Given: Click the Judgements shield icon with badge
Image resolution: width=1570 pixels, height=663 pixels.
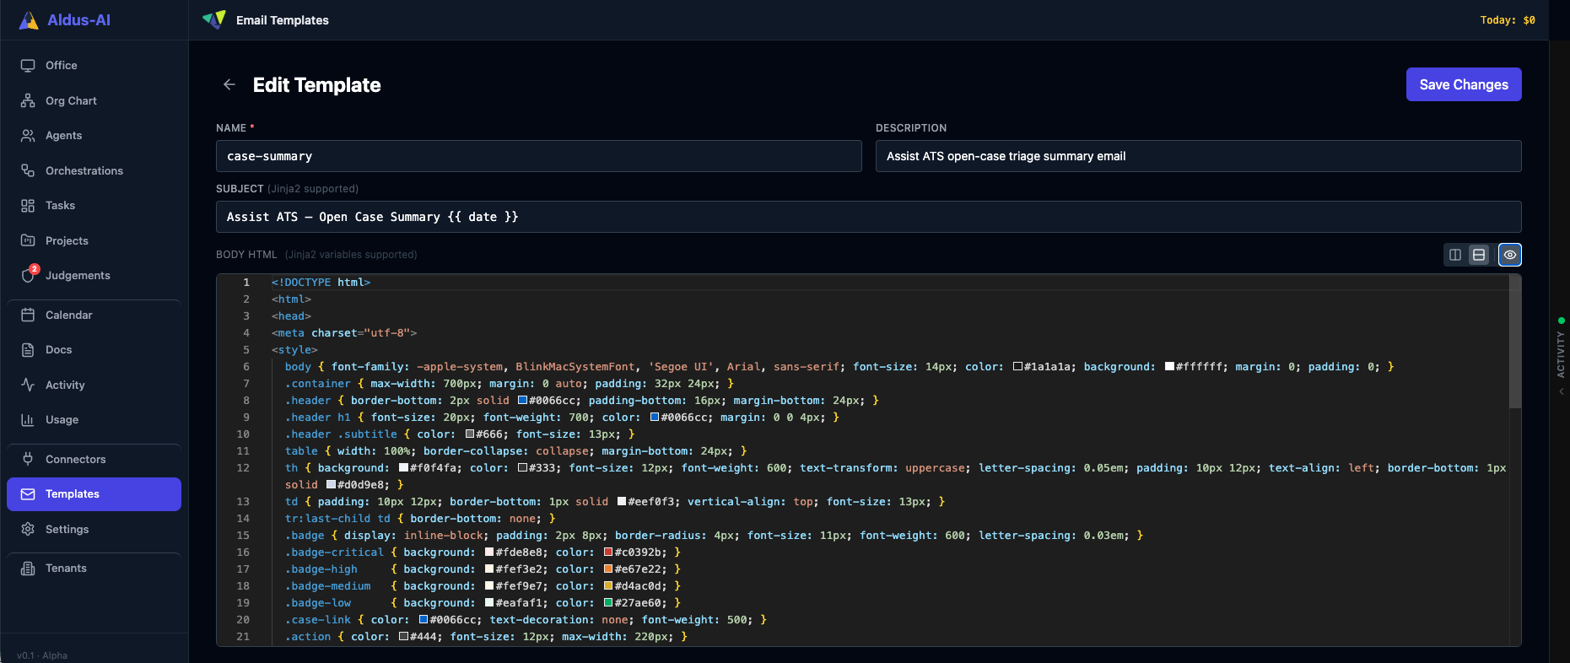Looking at the screenshot, I should [29, 275].
